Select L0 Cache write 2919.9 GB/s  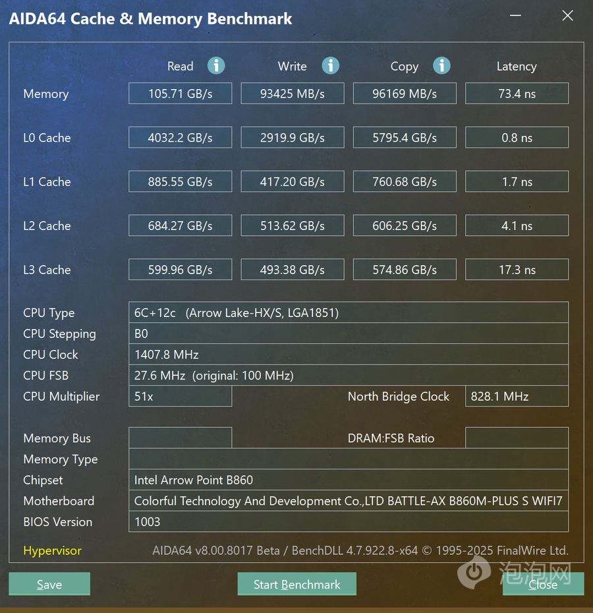[293, 138]
